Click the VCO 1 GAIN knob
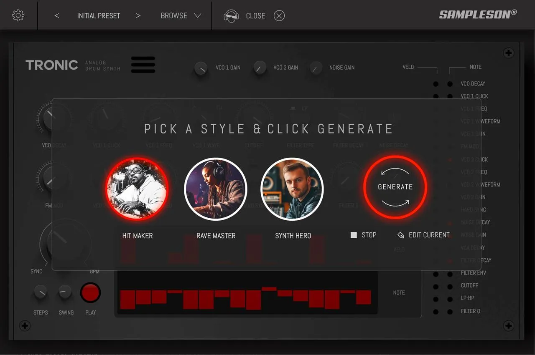The height and width of the screenshot is (355, 535). tap(201, 68)
